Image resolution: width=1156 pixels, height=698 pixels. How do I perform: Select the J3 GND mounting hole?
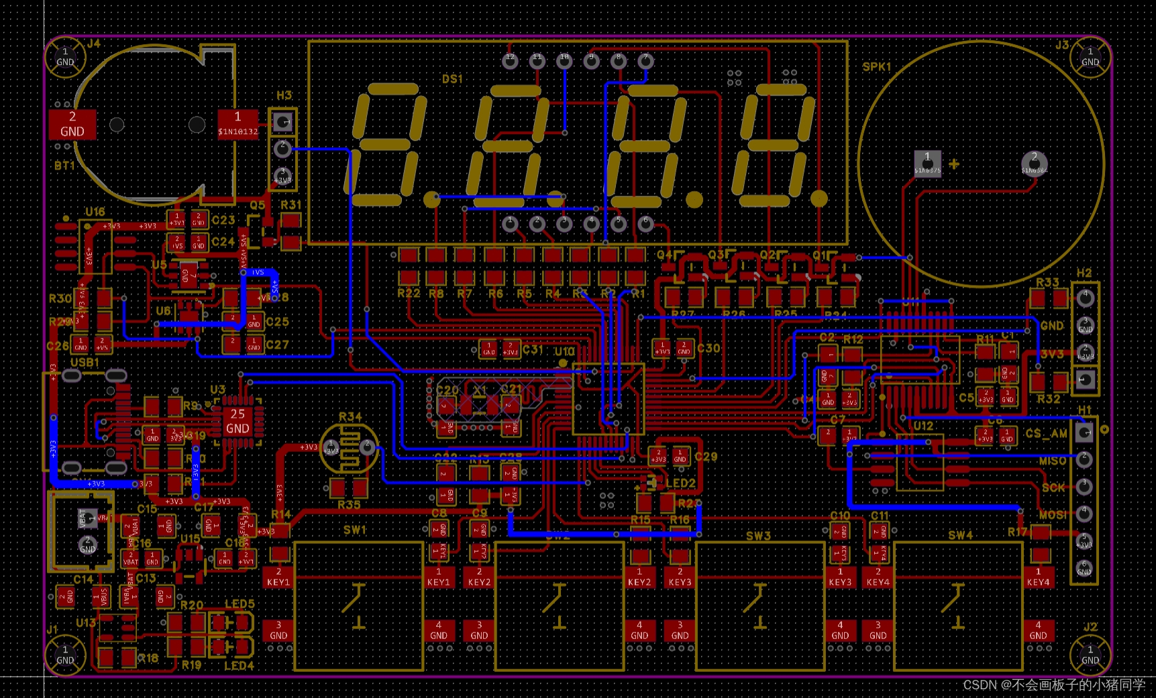click(1090, 56)
